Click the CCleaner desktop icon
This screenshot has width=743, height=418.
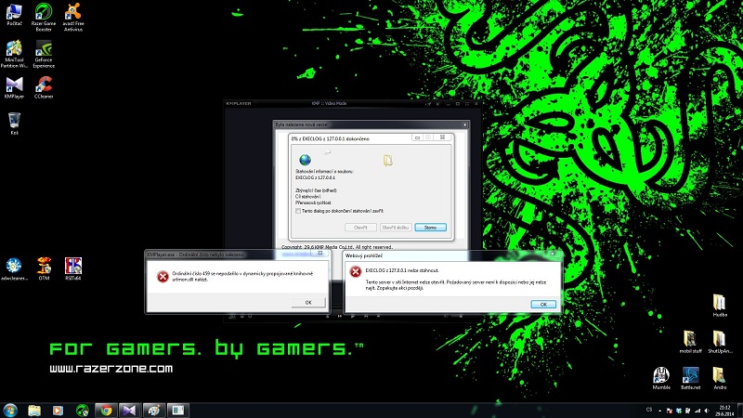(43, 84)
